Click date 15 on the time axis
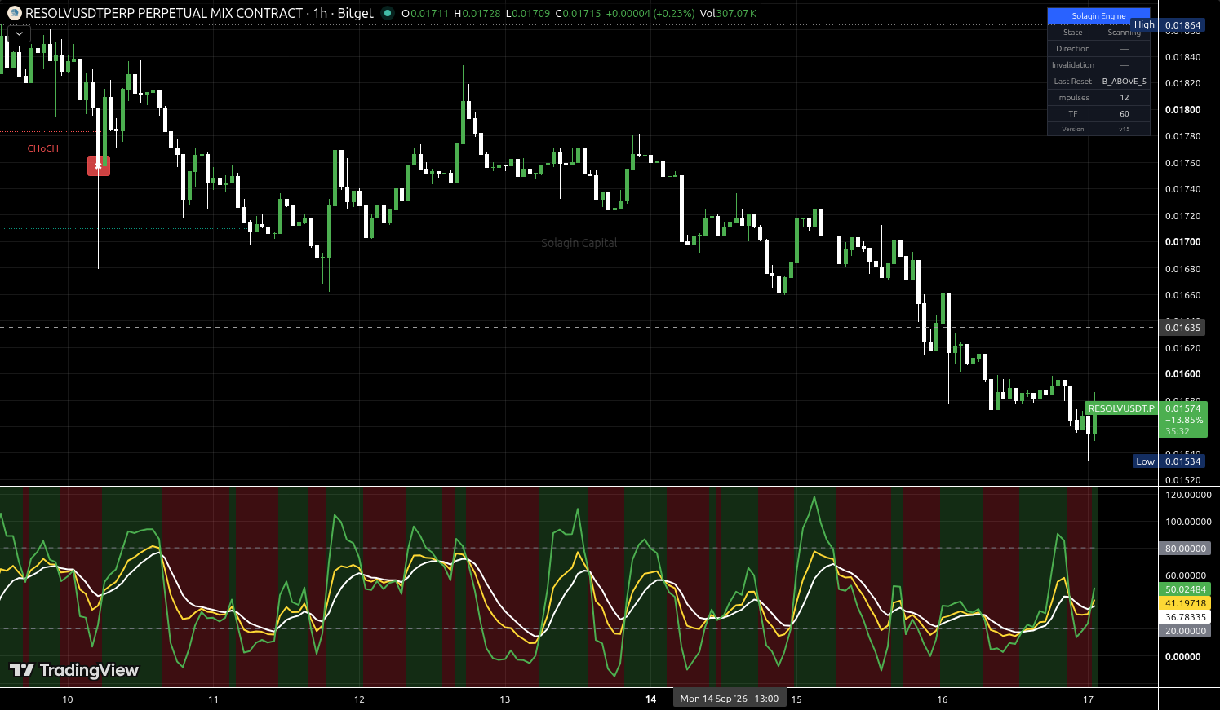The height and width of the screenshot is (710, 1220). pyautogui.click(x=796, y=699)
